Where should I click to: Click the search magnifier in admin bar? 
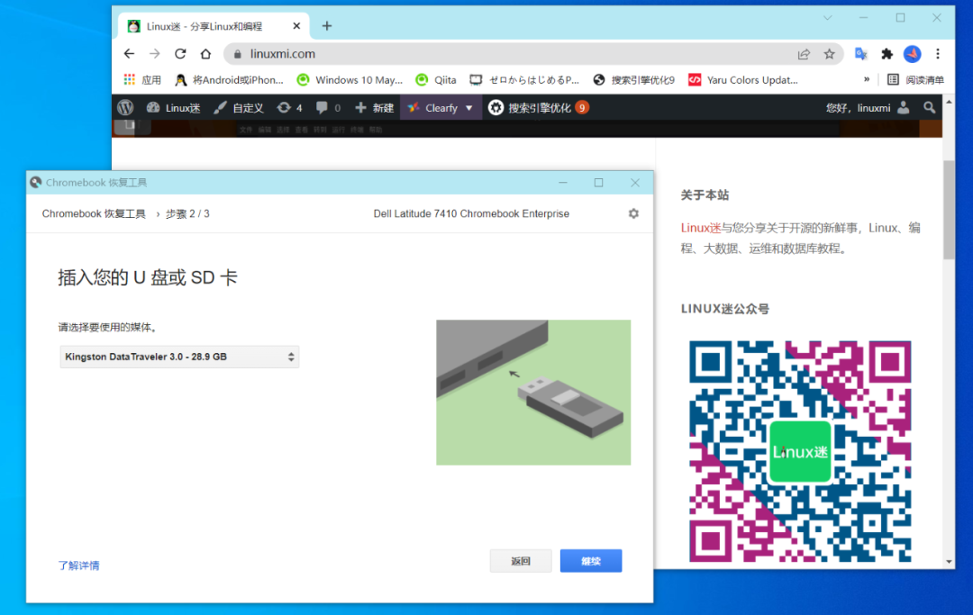(930, 107)
